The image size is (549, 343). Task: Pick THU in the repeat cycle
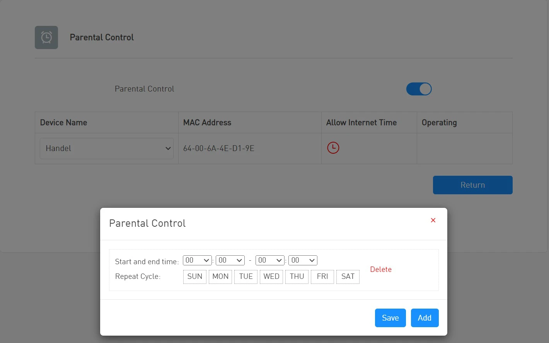click(297, 277)
